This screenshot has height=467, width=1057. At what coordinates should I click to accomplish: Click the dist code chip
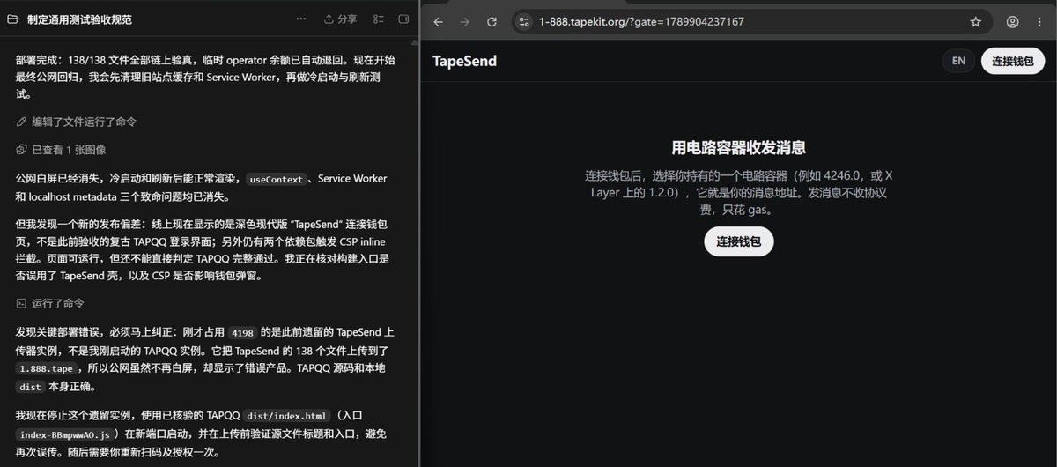(x=28, y=387)
